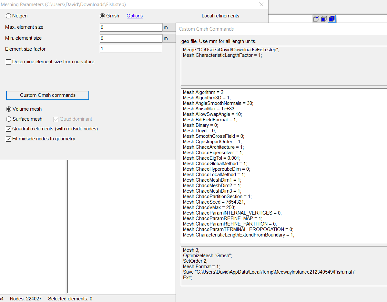Place the cursor in the Mesh.Algorithm3D = 1 line
387x302 pixels.
coord(207,98)
